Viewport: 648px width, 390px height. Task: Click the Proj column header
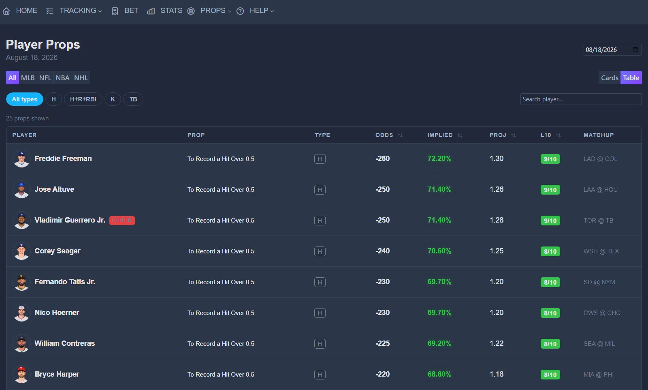(x=498, y=135)
